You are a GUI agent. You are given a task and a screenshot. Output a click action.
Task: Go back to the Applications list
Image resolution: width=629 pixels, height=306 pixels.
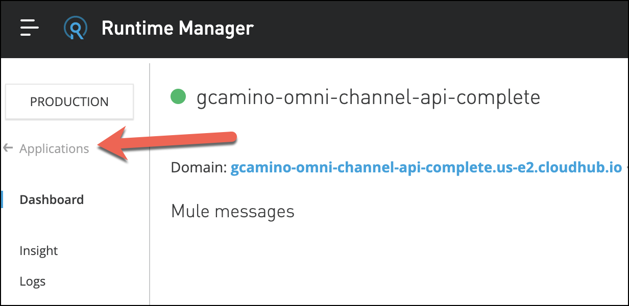click(x=54, y=149)
